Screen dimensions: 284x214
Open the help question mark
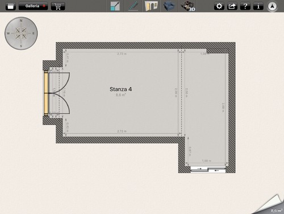tap(245, 6)
